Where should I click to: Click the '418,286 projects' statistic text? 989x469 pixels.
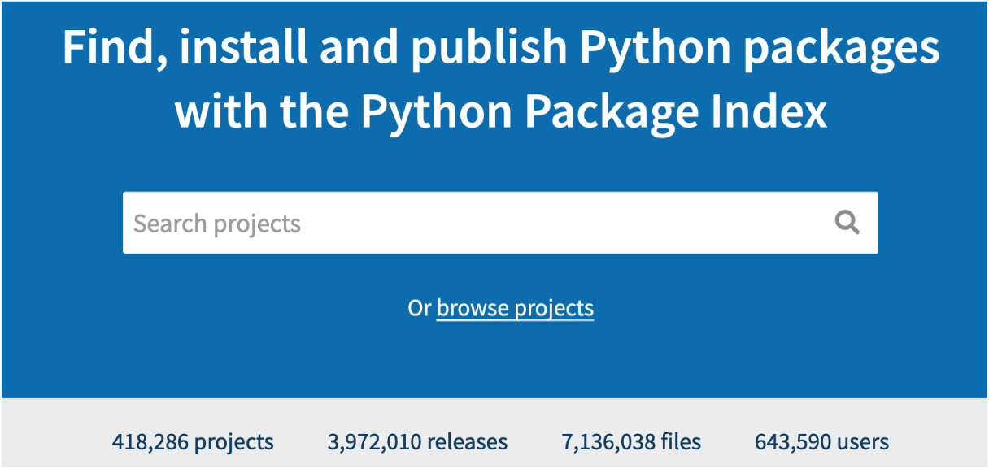(193, 442)
